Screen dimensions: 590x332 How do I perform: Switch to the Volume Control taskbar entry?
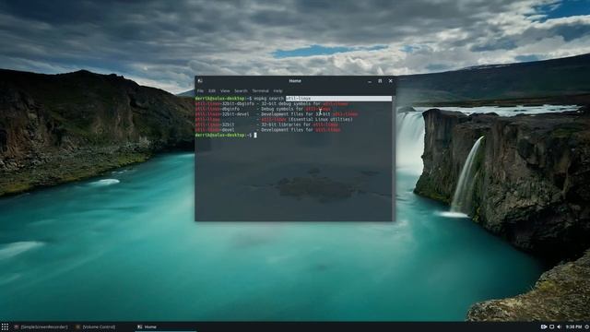pyautogui.click(x=96, y=326)
